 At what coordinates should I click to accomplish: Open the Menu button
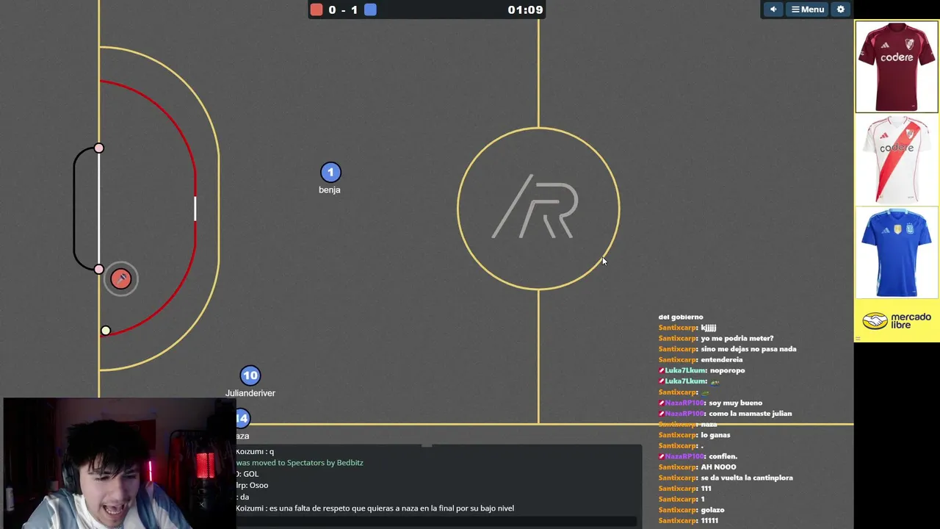(807, 10)
